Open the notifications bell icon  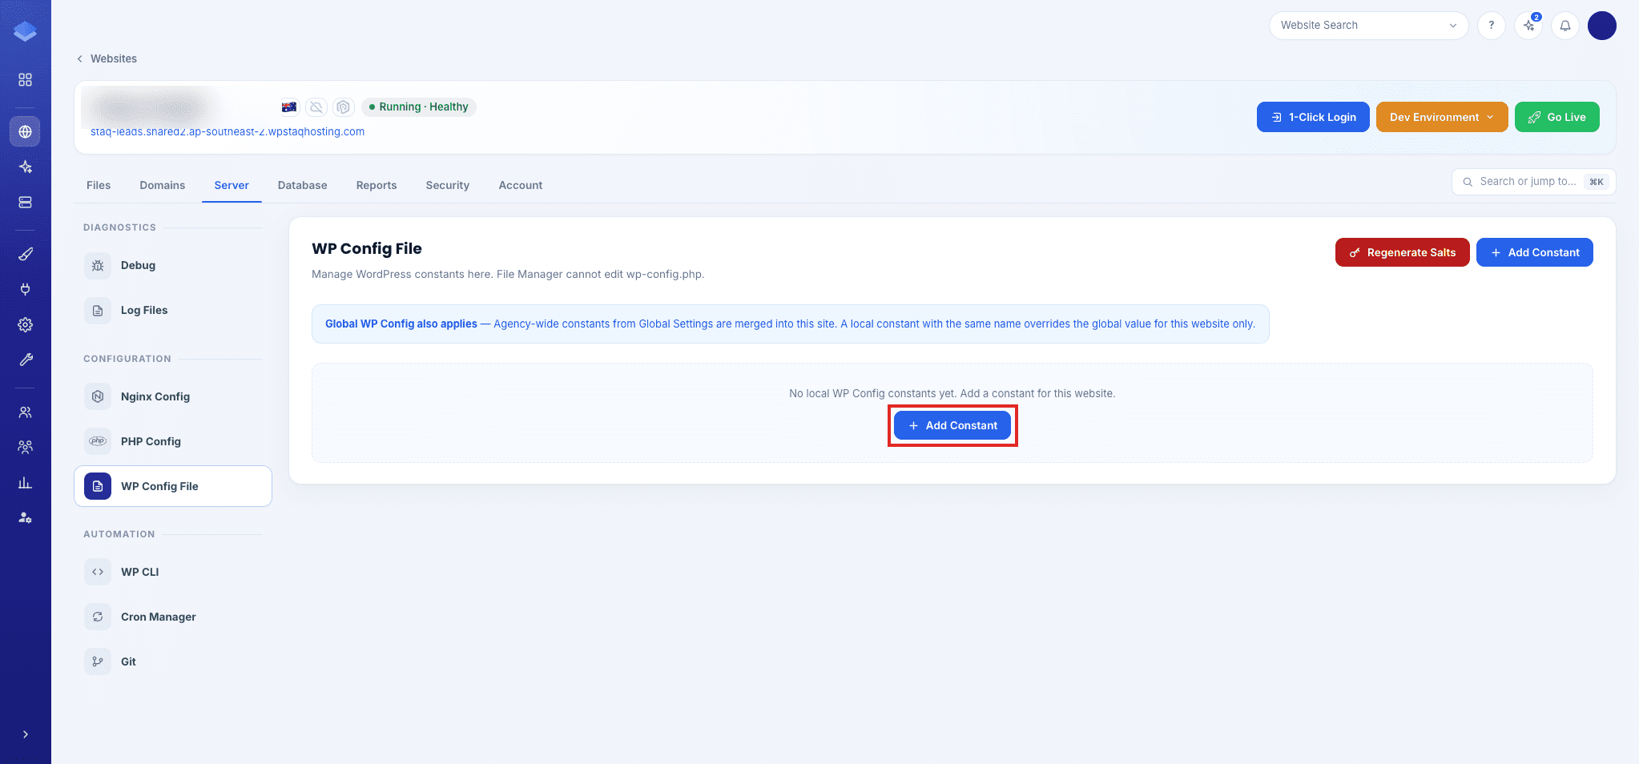1564,26
